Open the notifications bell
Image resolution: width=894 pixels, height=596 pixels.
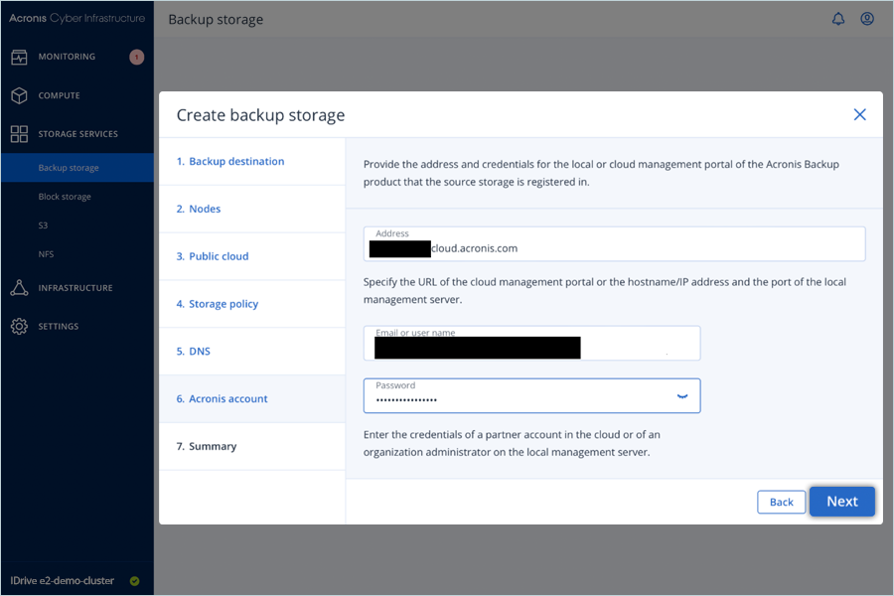point(838,19)
